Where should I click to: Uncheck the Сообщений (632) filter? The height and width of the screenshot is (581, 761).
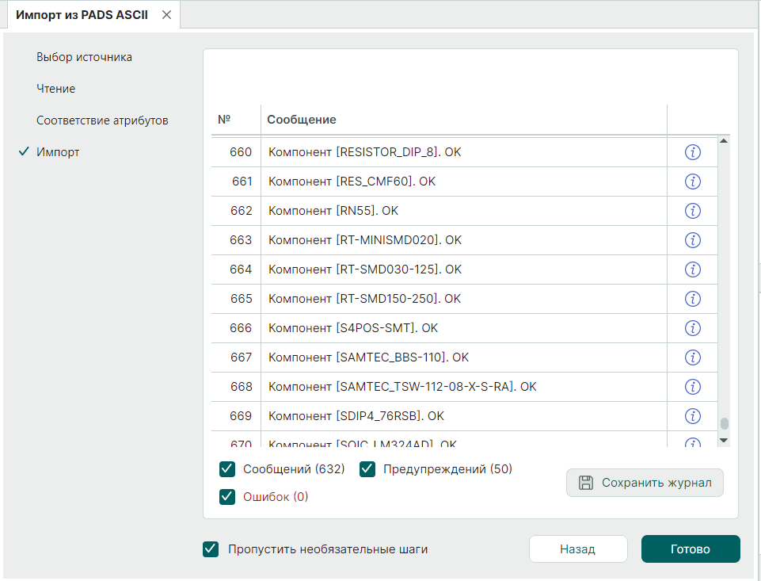point(227,469)
